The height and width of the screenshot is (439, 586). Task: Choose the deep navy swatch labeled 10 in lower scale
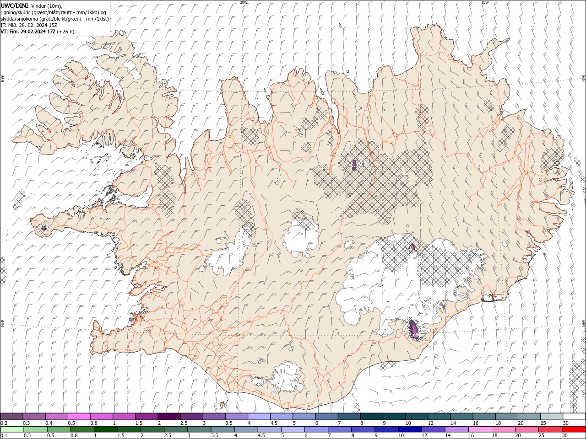pos(410,429)
